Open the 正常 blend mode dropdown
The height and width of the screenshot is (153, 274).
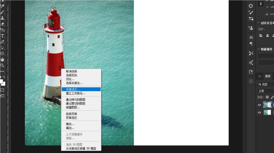click(265, 91)
